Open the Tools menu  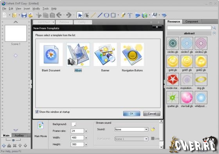[45, 9]
